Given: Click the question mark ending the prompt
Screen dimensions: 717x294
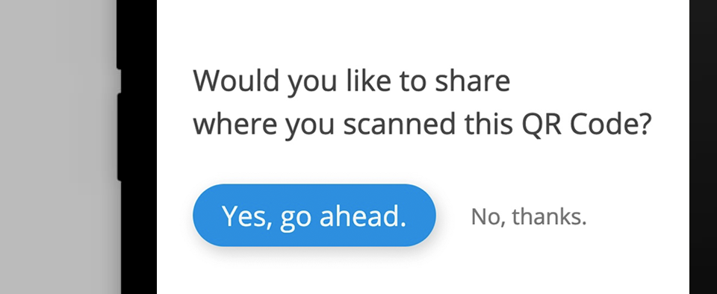Looking at the screenshot, I should pos(642,124).
